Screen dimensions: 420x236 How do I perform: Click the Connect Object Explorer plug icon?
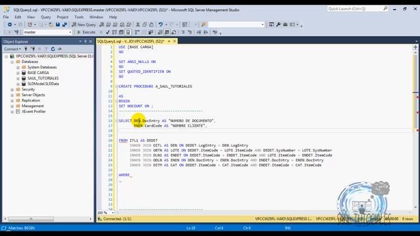(x=26, y=49)
